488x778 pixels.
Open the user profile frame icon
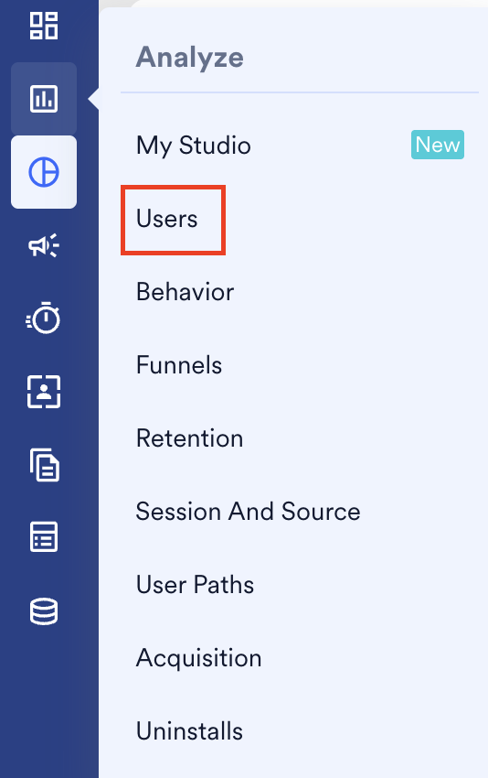[44, 392]
